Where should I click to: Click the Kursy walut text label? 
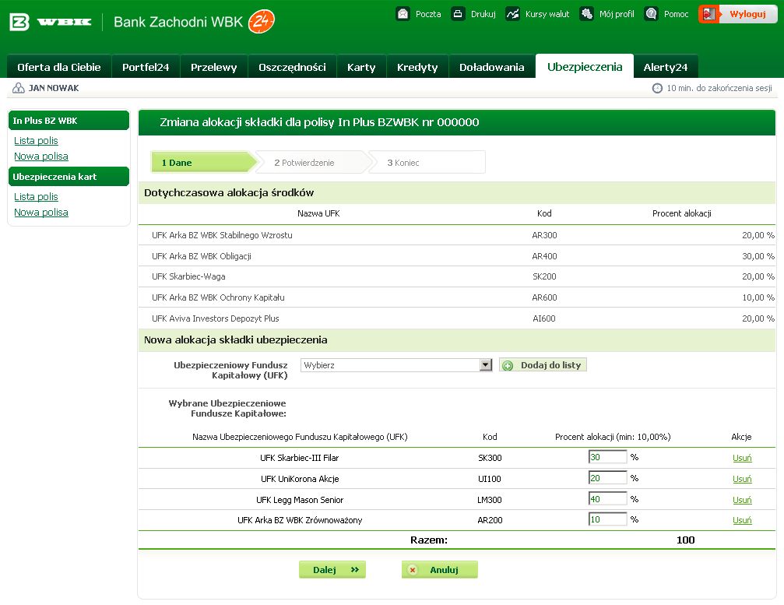point(547,14)
